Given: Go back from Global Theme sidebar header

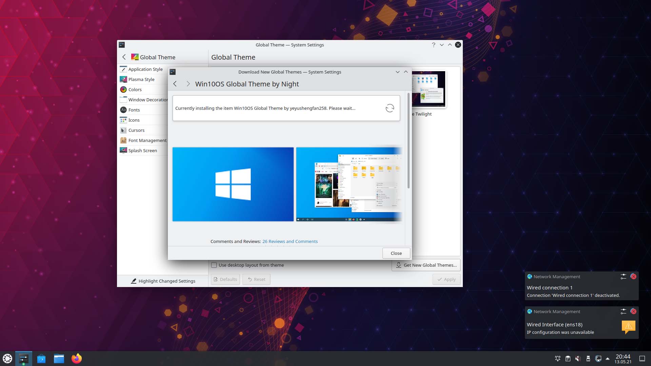Looking at the screenshot, I should point(124,57).
